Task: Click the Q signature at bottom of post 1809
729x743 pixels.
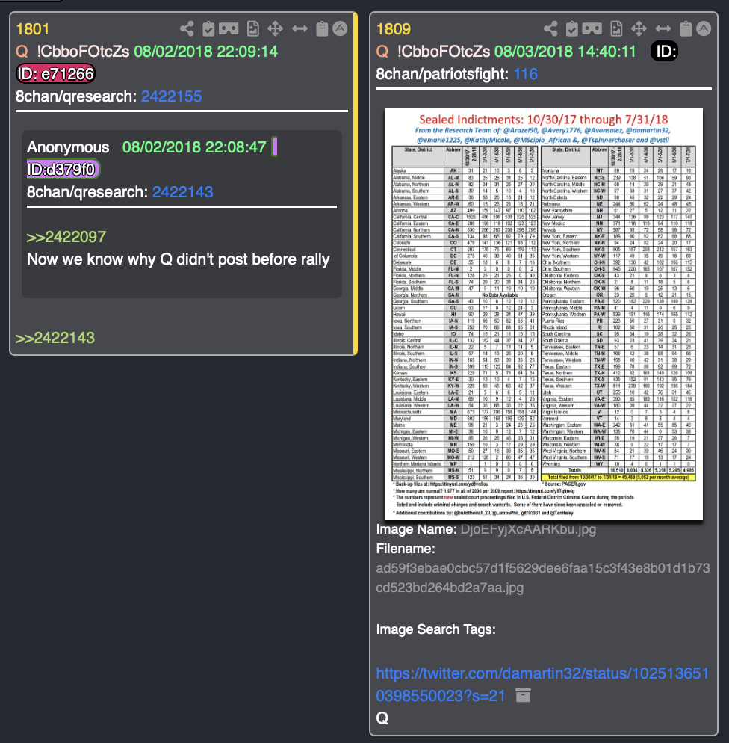Action: point(382,718)
